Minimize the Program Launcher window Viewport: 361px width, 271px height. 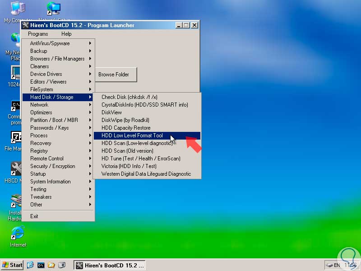(x=179, y=25)
